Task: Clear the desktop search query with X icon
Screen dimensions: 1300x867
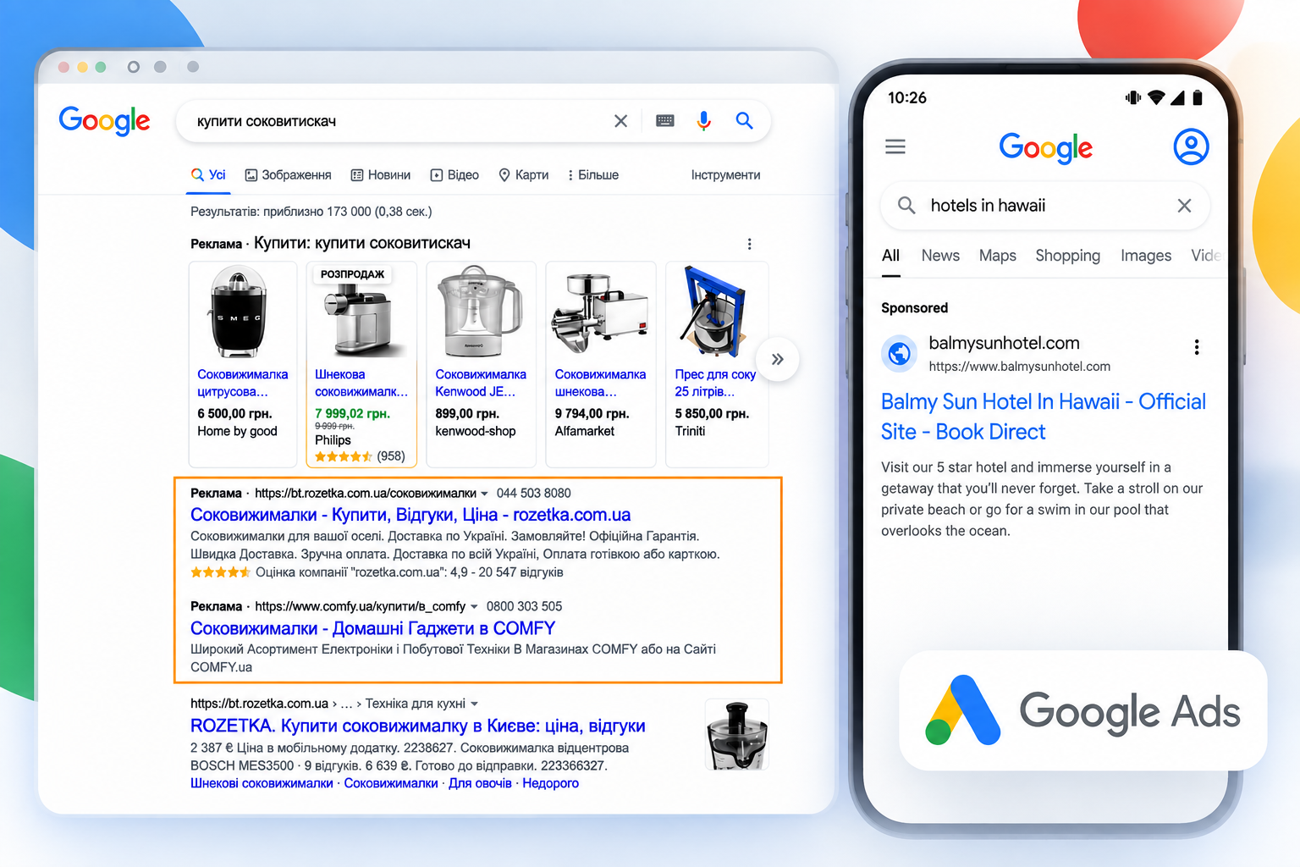Action: point(620,121)
